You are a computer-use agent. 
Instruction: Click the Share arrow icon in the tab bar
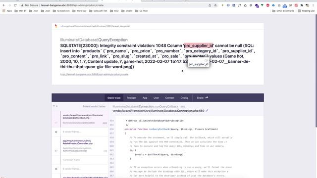pyautogui.click(x=207, y=98)
